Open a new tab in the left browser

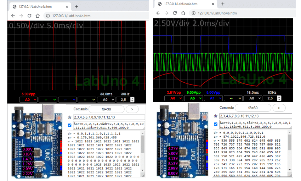[x=76, y=7]
